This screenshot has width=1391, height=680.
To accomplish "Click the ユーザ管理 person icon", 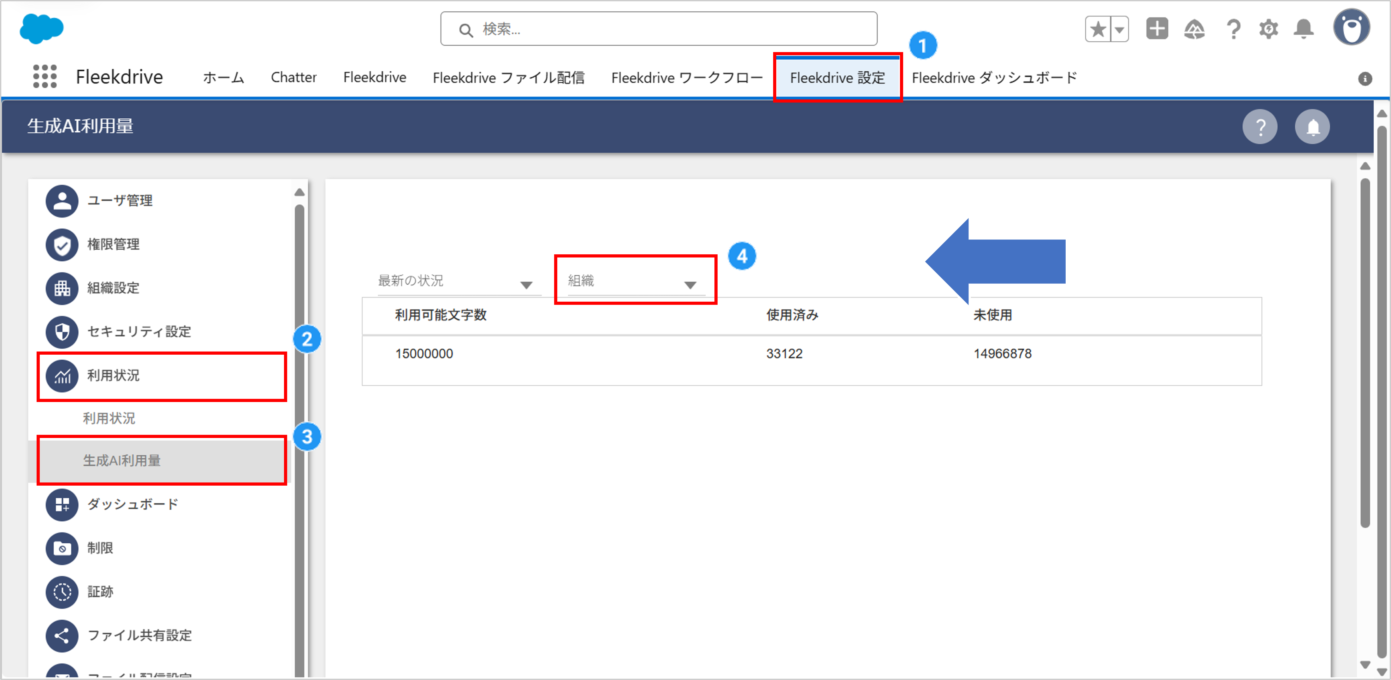I will coord(62,201).
